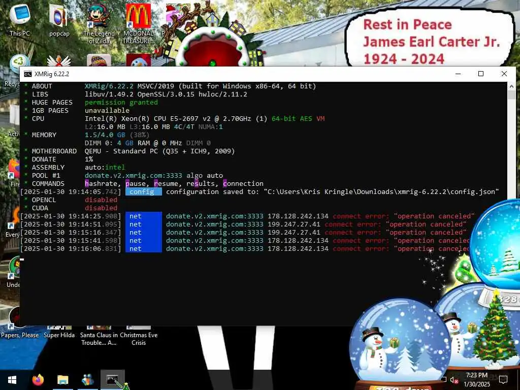The image size is (520, 390).
Task: Click the 'L2:16.0 MB L3:16.0 MB' cache line
Action: [x=154, y=126]
